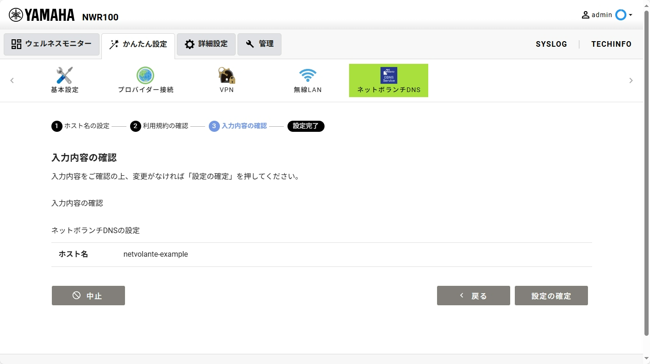650x364 pixels.
Task: Click the admin user icon
Action: 586,15
